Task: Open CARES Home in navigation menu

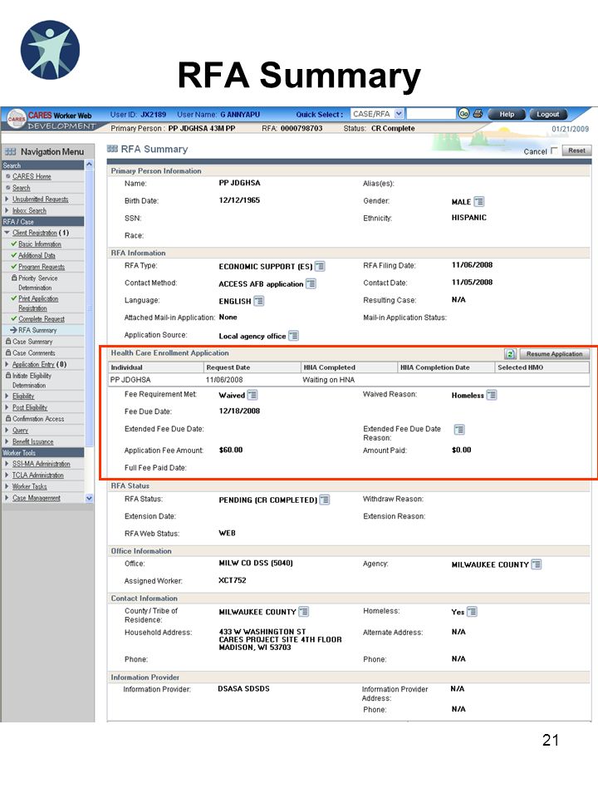Action: coord(32,176)
